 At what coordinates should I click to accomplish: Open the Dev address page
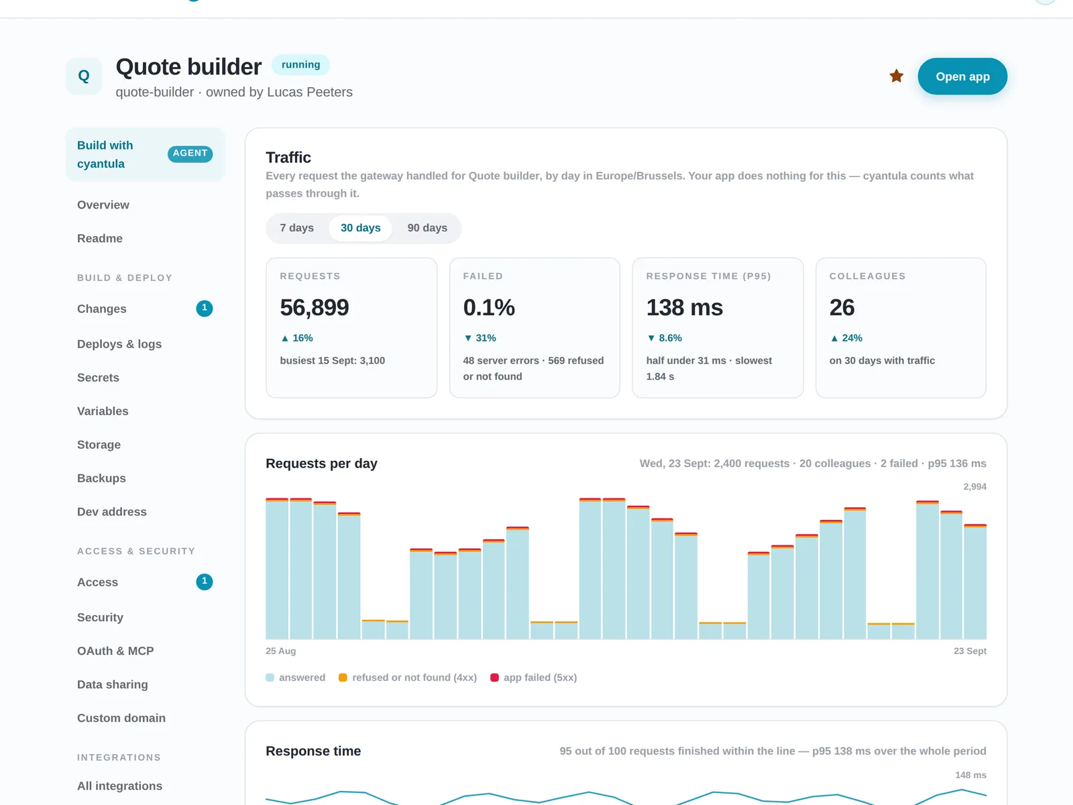point(145,512)
